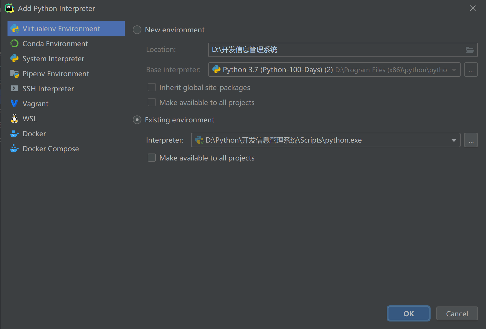Click the Vagrant icon in sidebar
The height and width of the screenshot is (329, 486).
click(14, 103)
